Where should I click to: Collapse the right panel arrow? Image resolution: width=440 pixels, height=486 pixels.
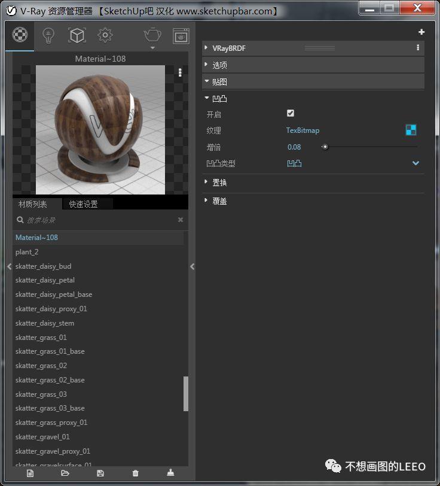point(192,266)
